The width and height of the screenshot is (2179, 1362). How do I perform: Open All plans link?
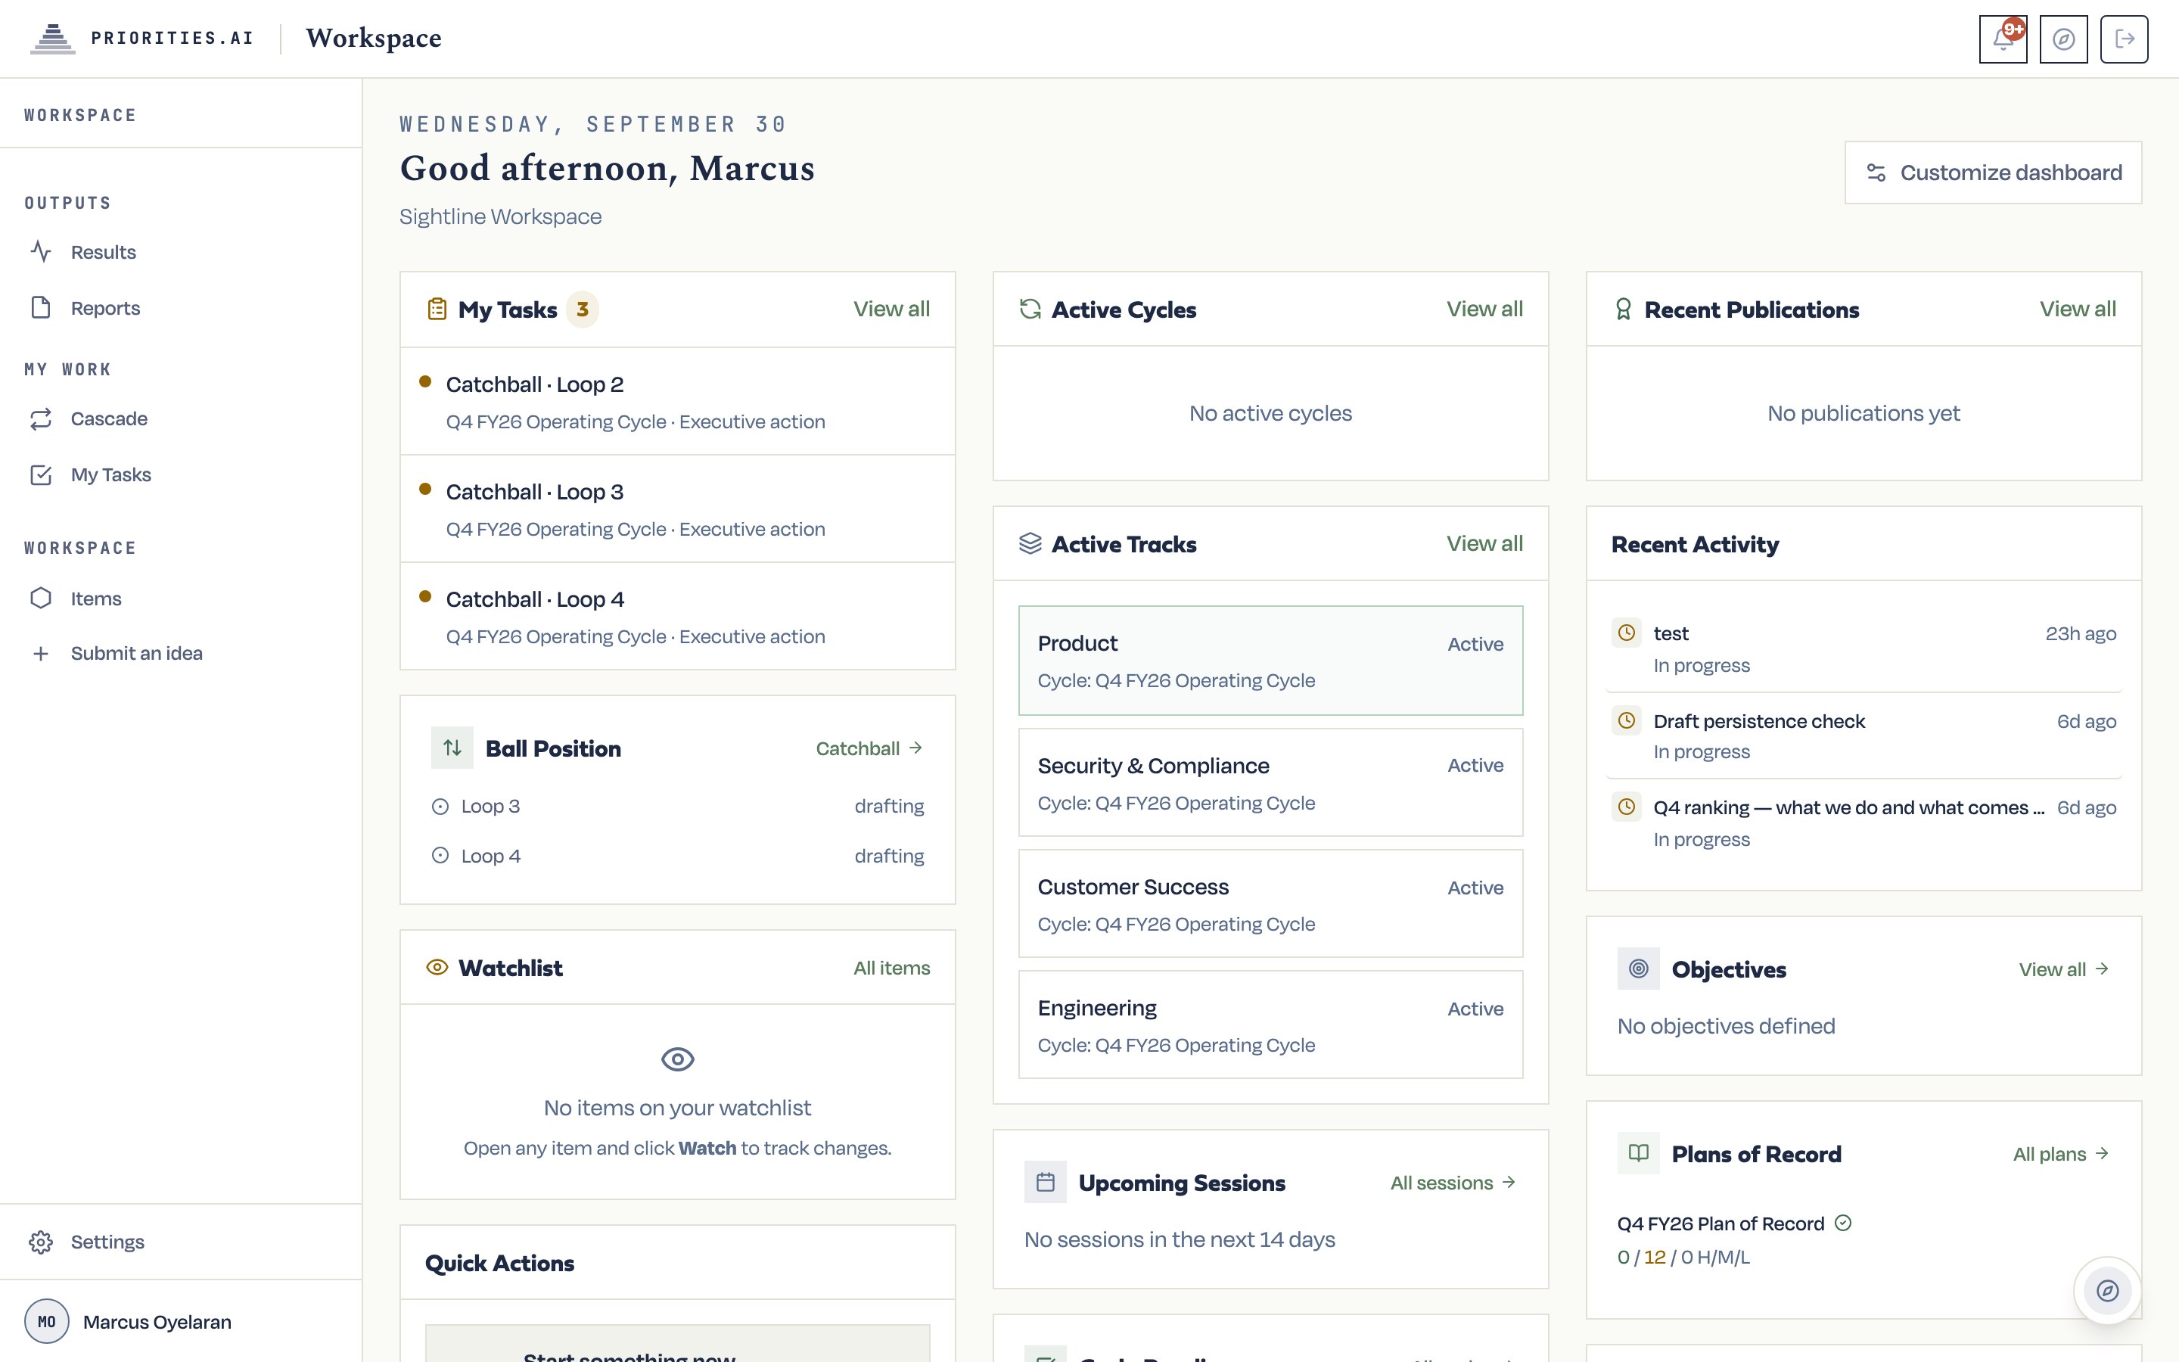point(2061,1153)
